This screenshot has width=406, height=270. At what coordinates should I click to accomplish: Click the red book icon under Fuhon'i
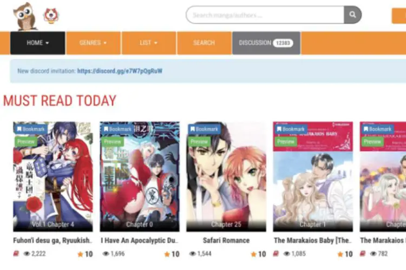16,253
